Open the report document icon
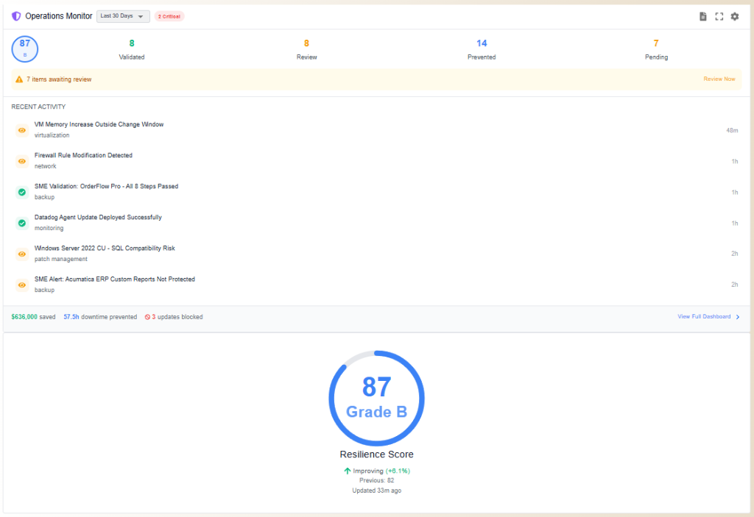The width and height of the screenshot is (754, 517). pyautogui.click(x=702, y=15)
